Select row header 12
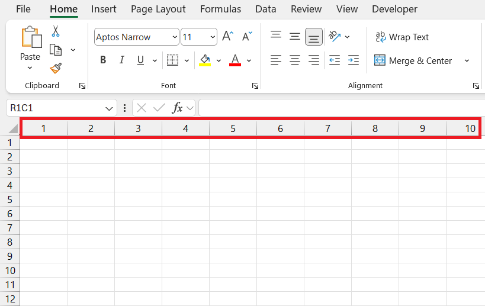485x306 pixels. (x=10, y=299)
